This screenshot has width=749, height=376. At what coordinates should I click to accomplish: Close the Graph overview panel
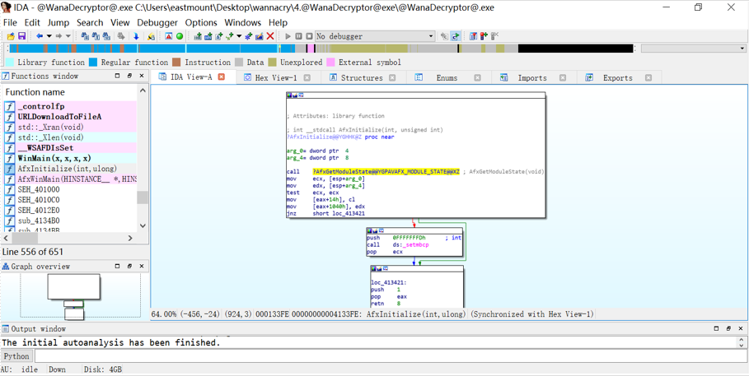pyautogui.click(x=142, y=267)
